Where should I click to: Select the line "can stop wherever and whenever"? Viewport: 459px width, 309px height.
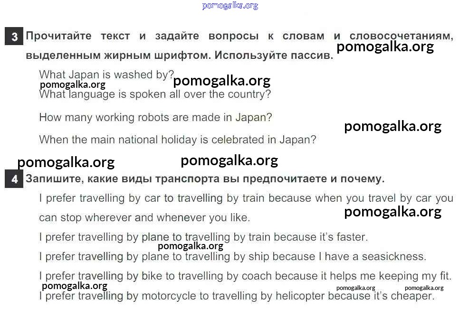(x=144, y=218)
